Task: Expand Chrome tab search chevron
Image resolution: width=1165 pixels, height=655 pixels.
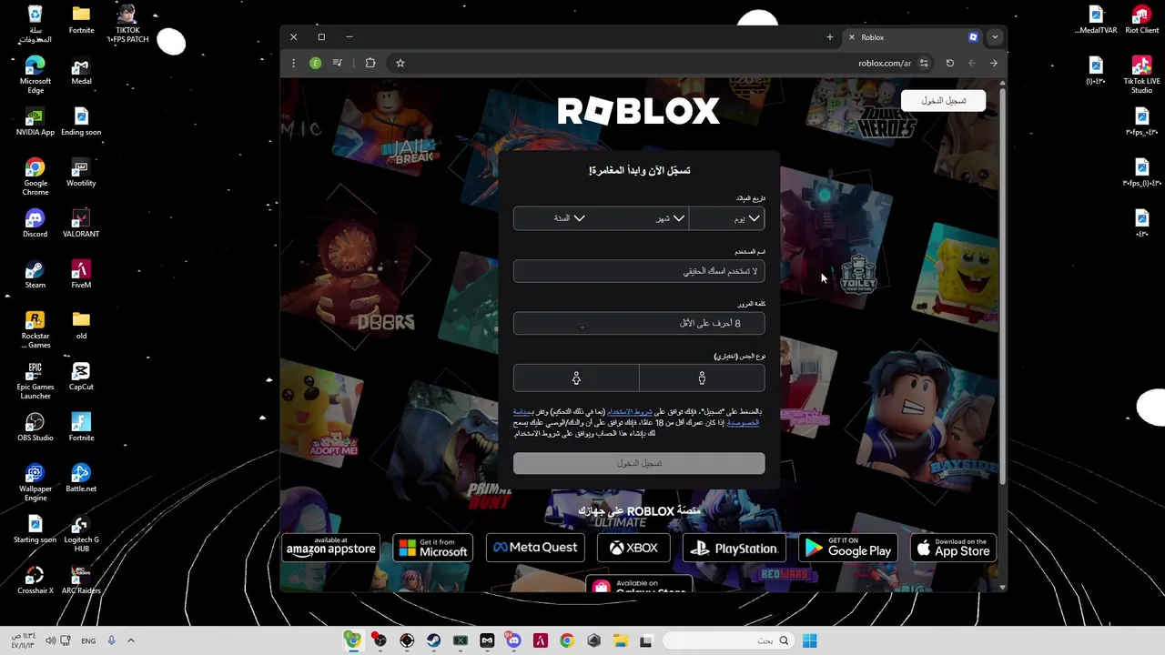Action: 994,37
